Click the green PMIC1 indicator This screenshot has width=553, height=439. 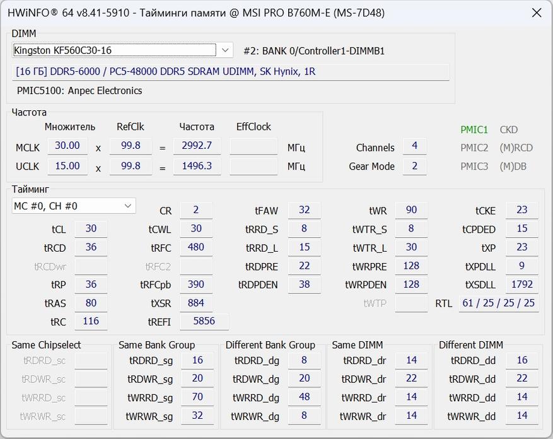(474, 130)
